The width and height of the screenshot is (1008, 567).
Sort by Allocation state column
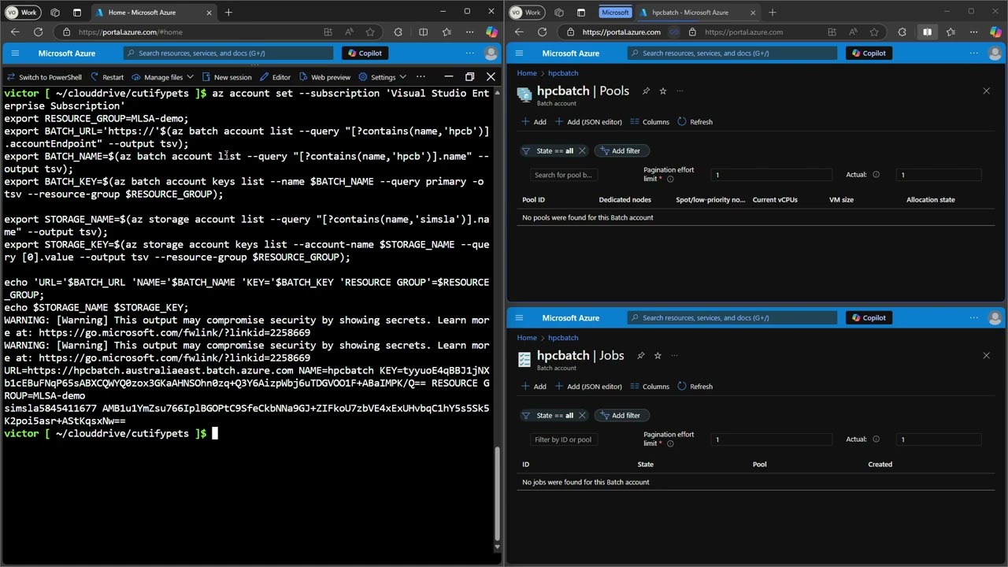pyautogui.click(x=930, y=200)
